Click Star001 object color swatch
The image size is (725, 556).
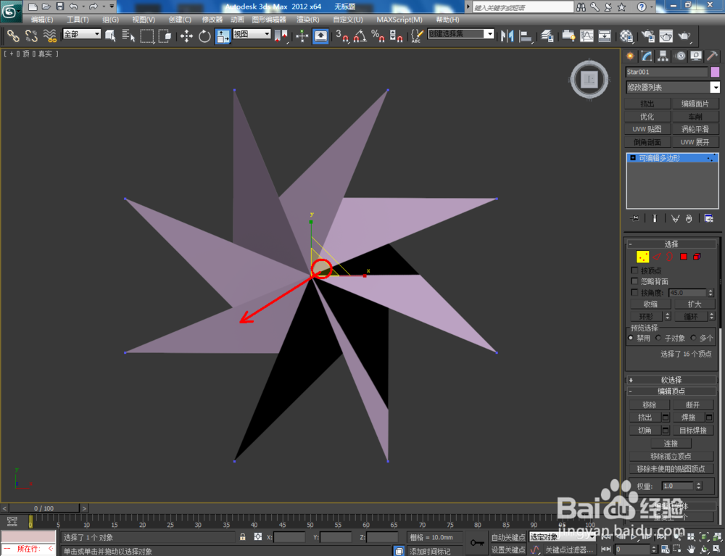coord(715,72)
